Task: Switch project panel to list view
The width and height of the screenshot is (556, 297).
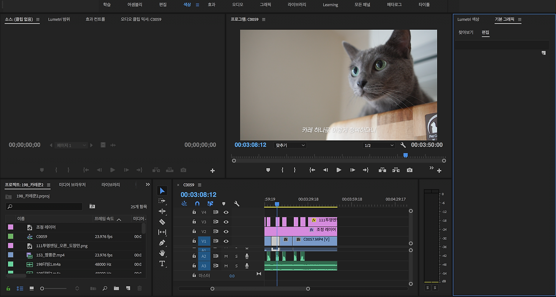Action: coord(20,288)
